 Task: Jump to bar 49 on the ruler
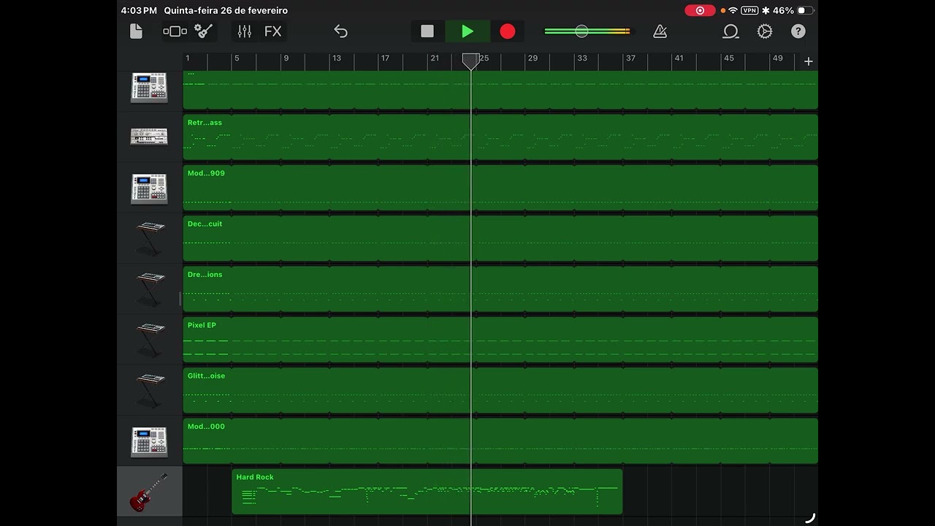[777, 58]
